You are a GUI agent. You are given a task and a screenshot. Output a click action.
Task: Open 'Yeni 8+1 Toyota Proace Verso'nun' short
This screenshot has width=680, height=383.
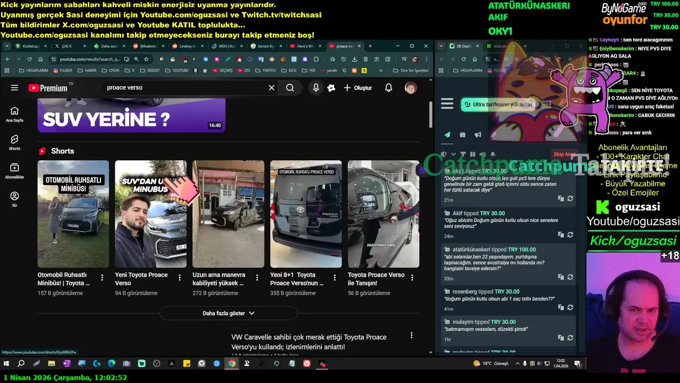(x=306, y=214)
